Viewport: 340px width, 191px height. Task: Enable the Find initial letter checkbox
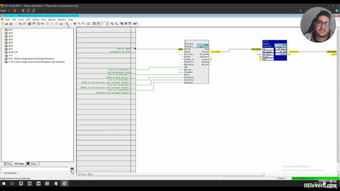coord(2,173)
